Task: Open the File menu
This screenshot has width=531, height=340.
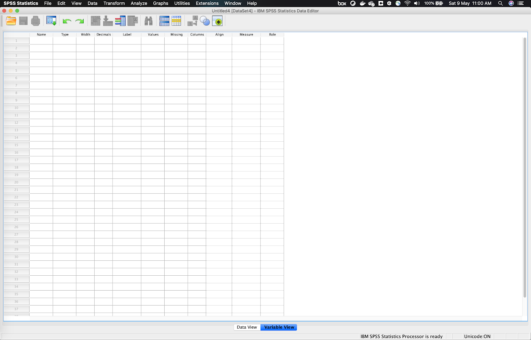Action: [48, 3]
